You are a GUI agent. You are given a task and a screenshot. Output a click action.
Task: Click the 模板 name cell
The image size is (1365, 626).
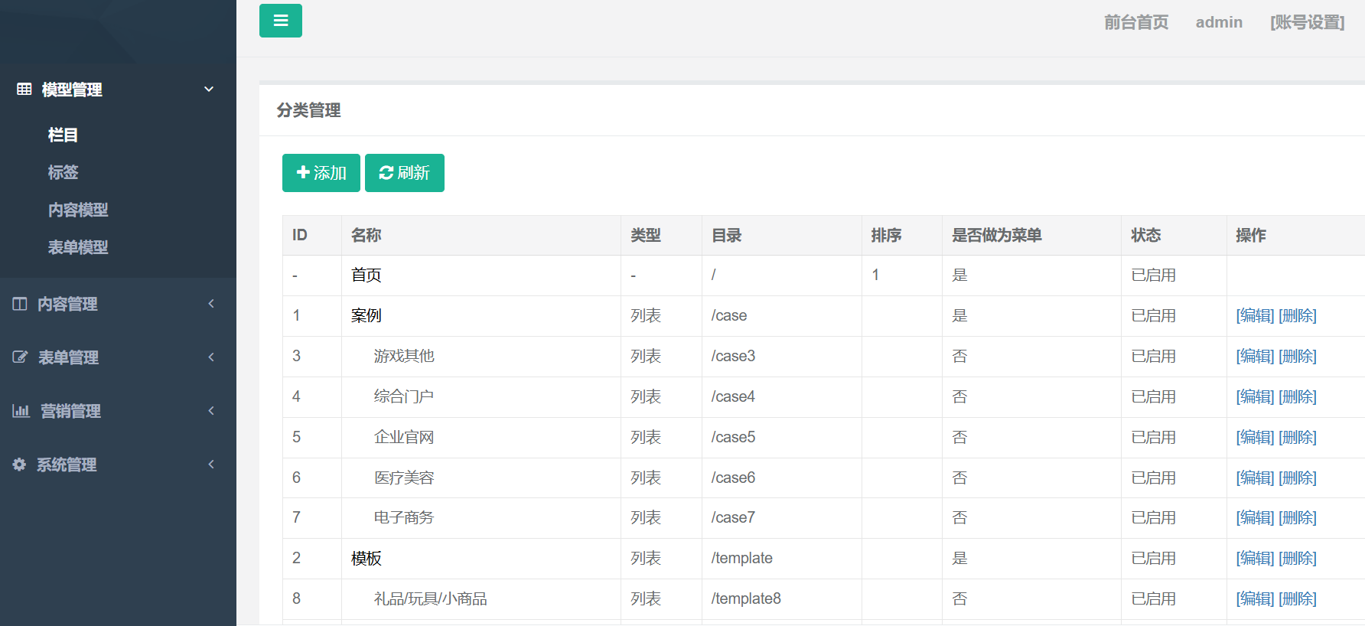coord(481,559)
